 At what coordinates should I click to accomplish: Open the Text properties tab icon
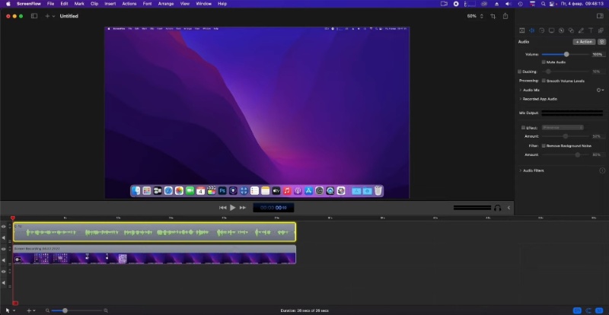[591, 30]
